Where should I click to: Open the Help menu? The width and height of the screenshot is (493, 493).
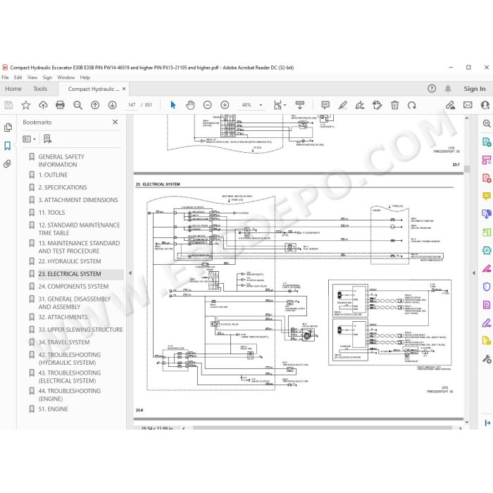pyautogui.click(x=85, y=77)
